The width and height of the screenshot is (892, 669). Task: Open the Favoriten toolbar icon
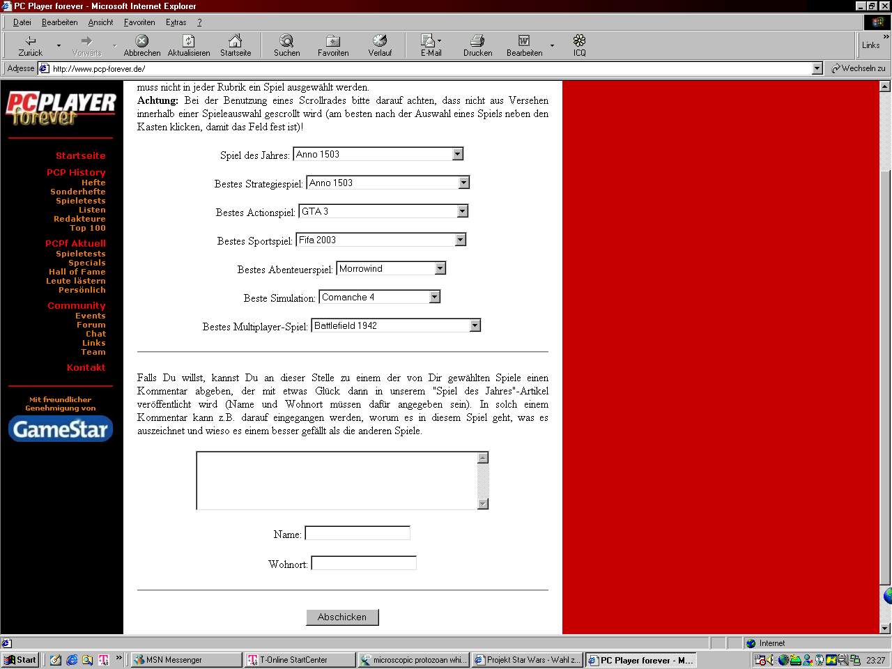click(333, 46)
